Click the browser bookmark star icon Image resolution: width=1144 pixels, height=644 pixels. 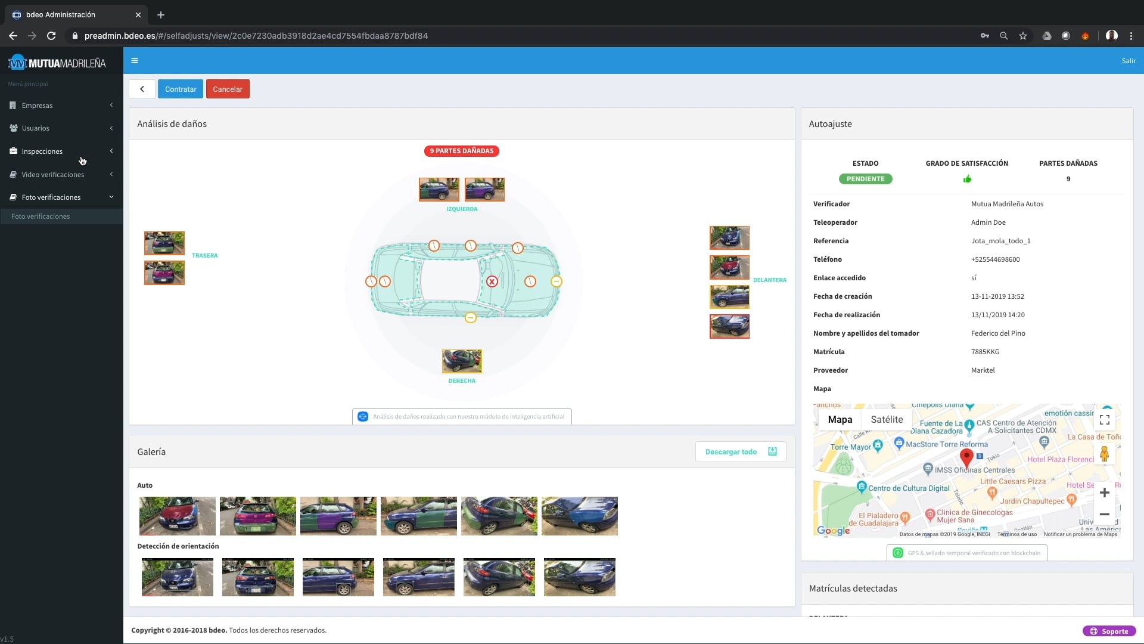pos(1023,36)
